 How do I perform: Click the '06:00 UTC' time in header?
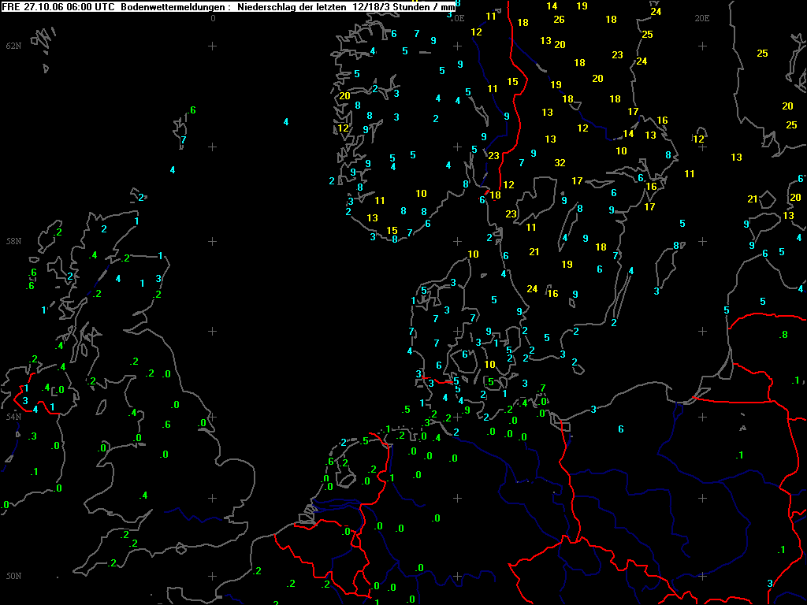pyautogui.click(x=91, y=6)
